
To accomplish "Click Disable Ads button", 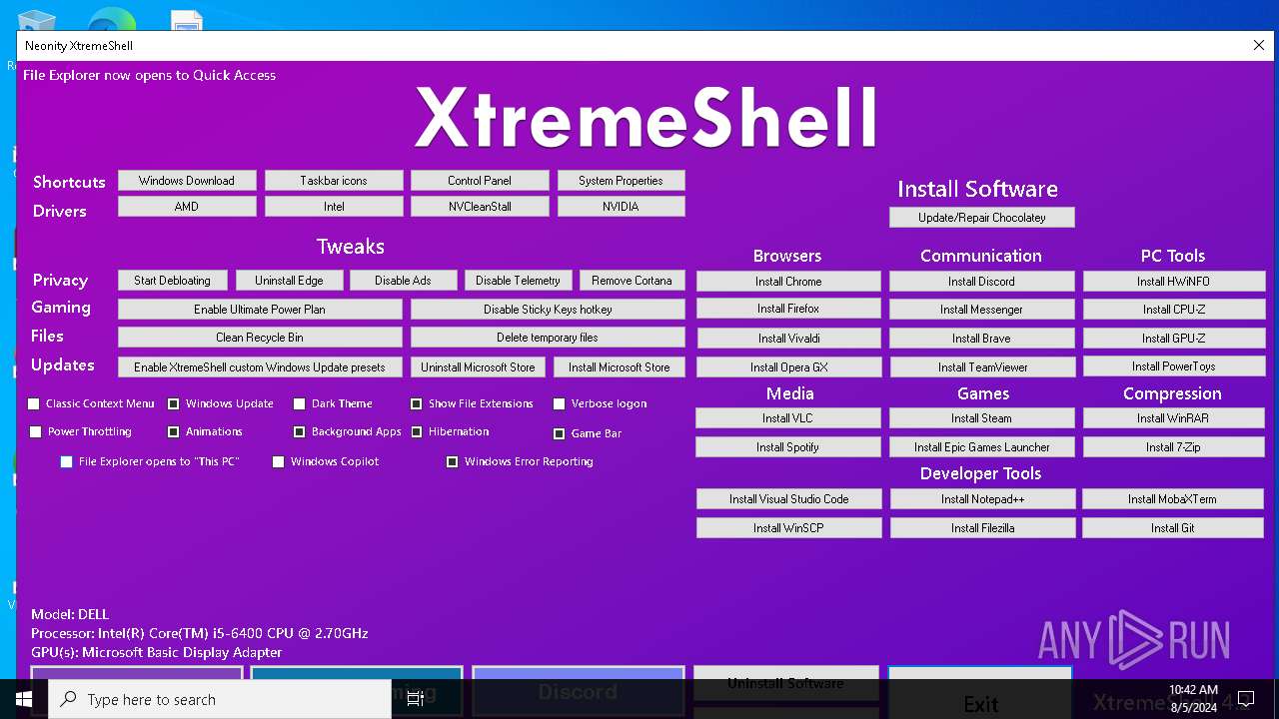I will click(403, 281).
